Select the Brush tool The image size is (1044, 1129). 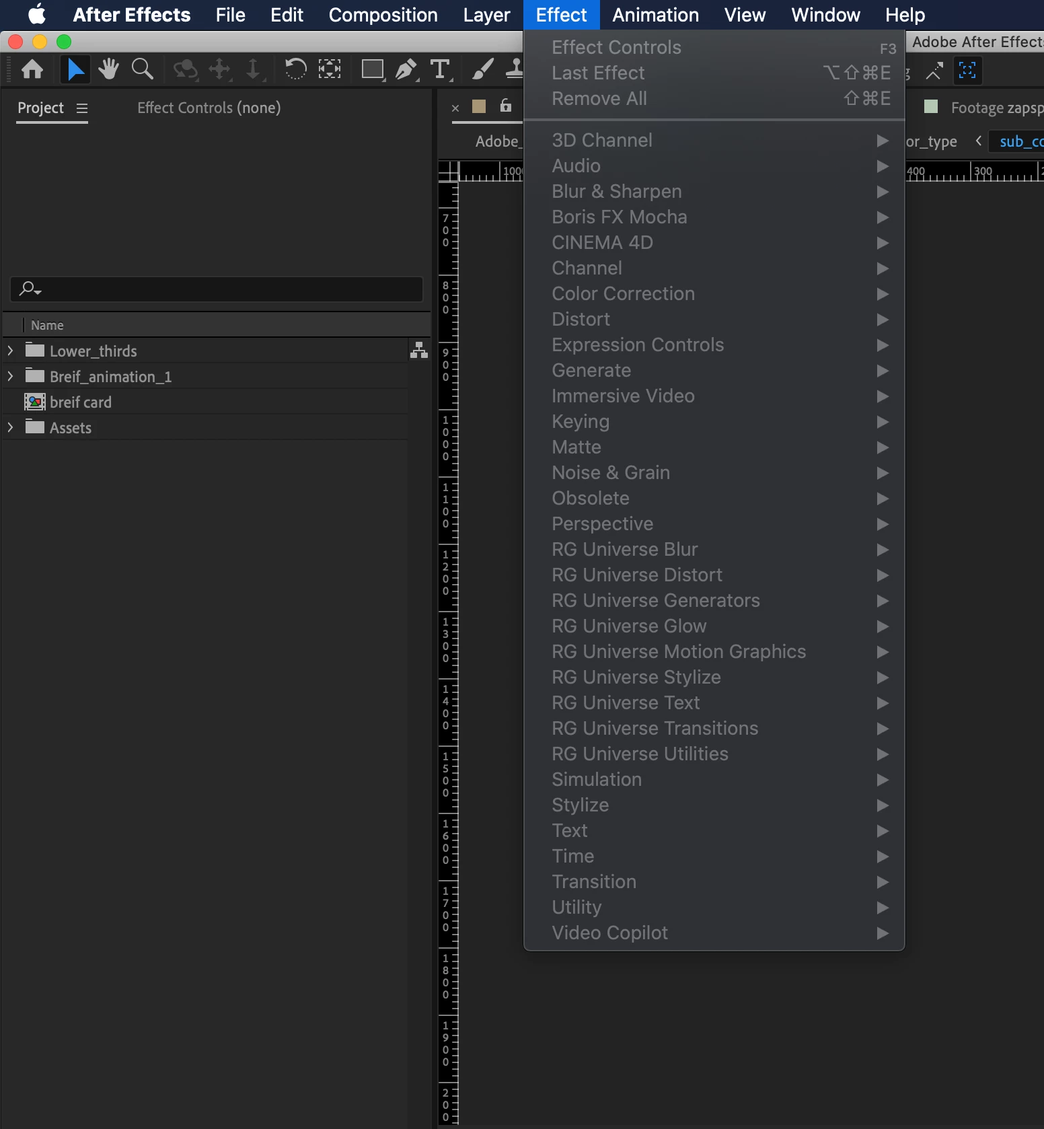point(482,69)
